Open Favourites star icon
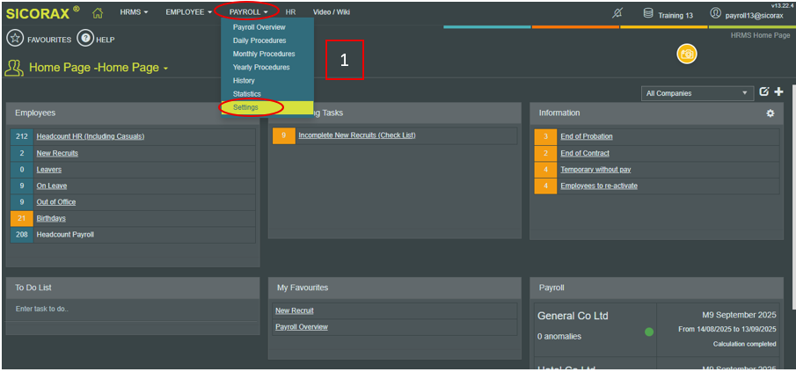The image size is (796, 372). (15, 39)
